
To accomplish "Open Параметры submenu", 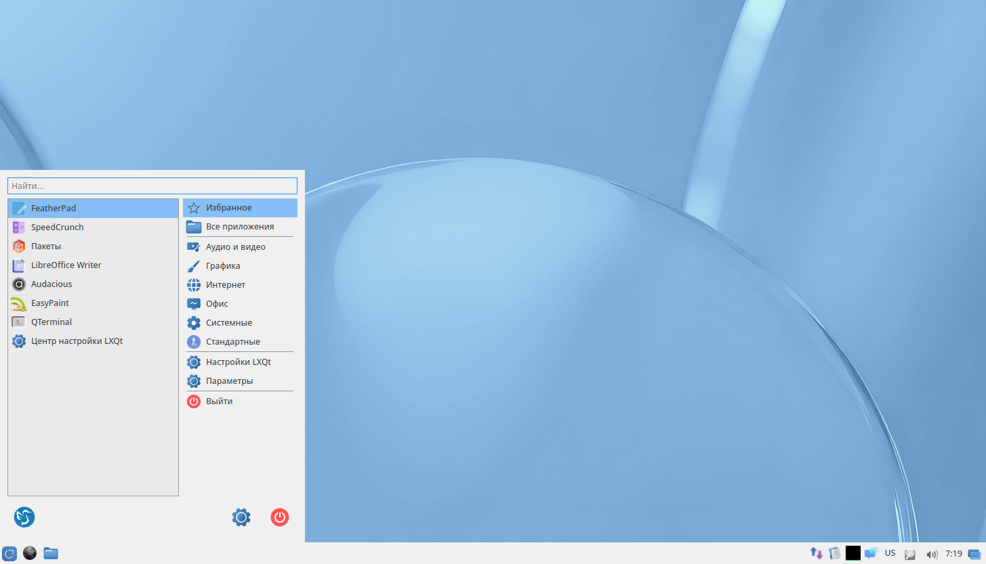I will 240,381.
